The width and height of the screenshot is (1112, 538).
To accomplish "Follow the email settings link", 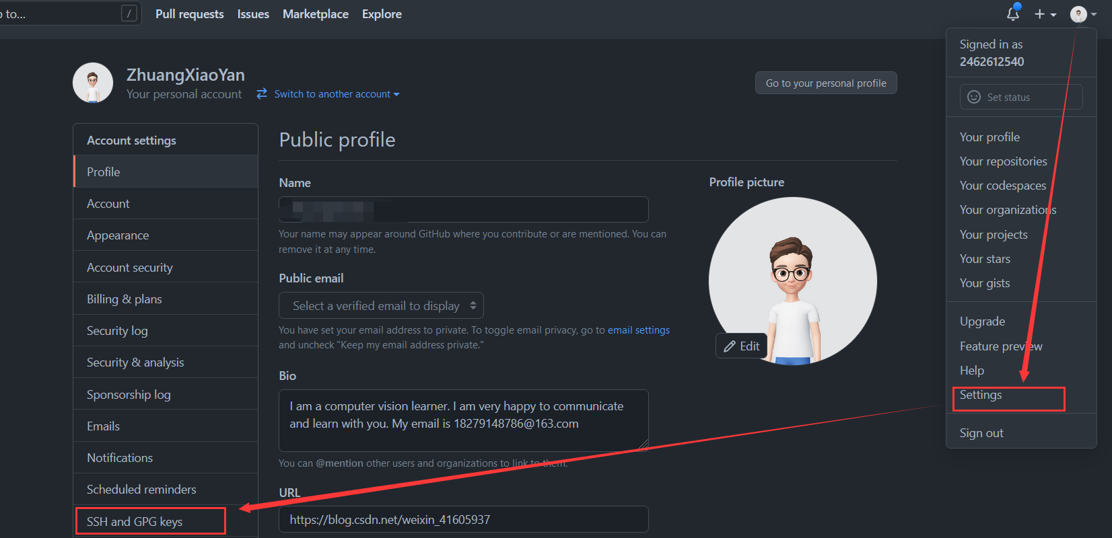I will pos(639,330).
